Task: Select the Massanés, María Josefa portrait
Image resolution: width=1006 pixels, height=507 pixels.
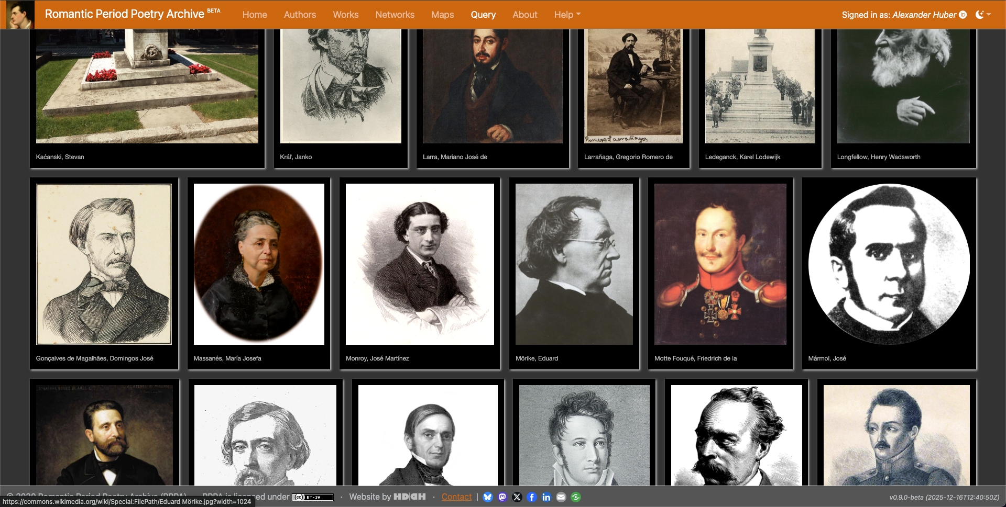Action: click(x=259, y=264)
